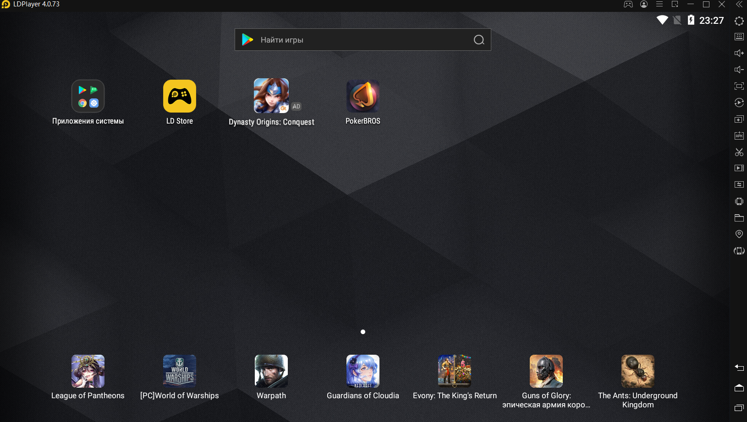Increase volume using sidebar speaker plus

pos(739,53)
